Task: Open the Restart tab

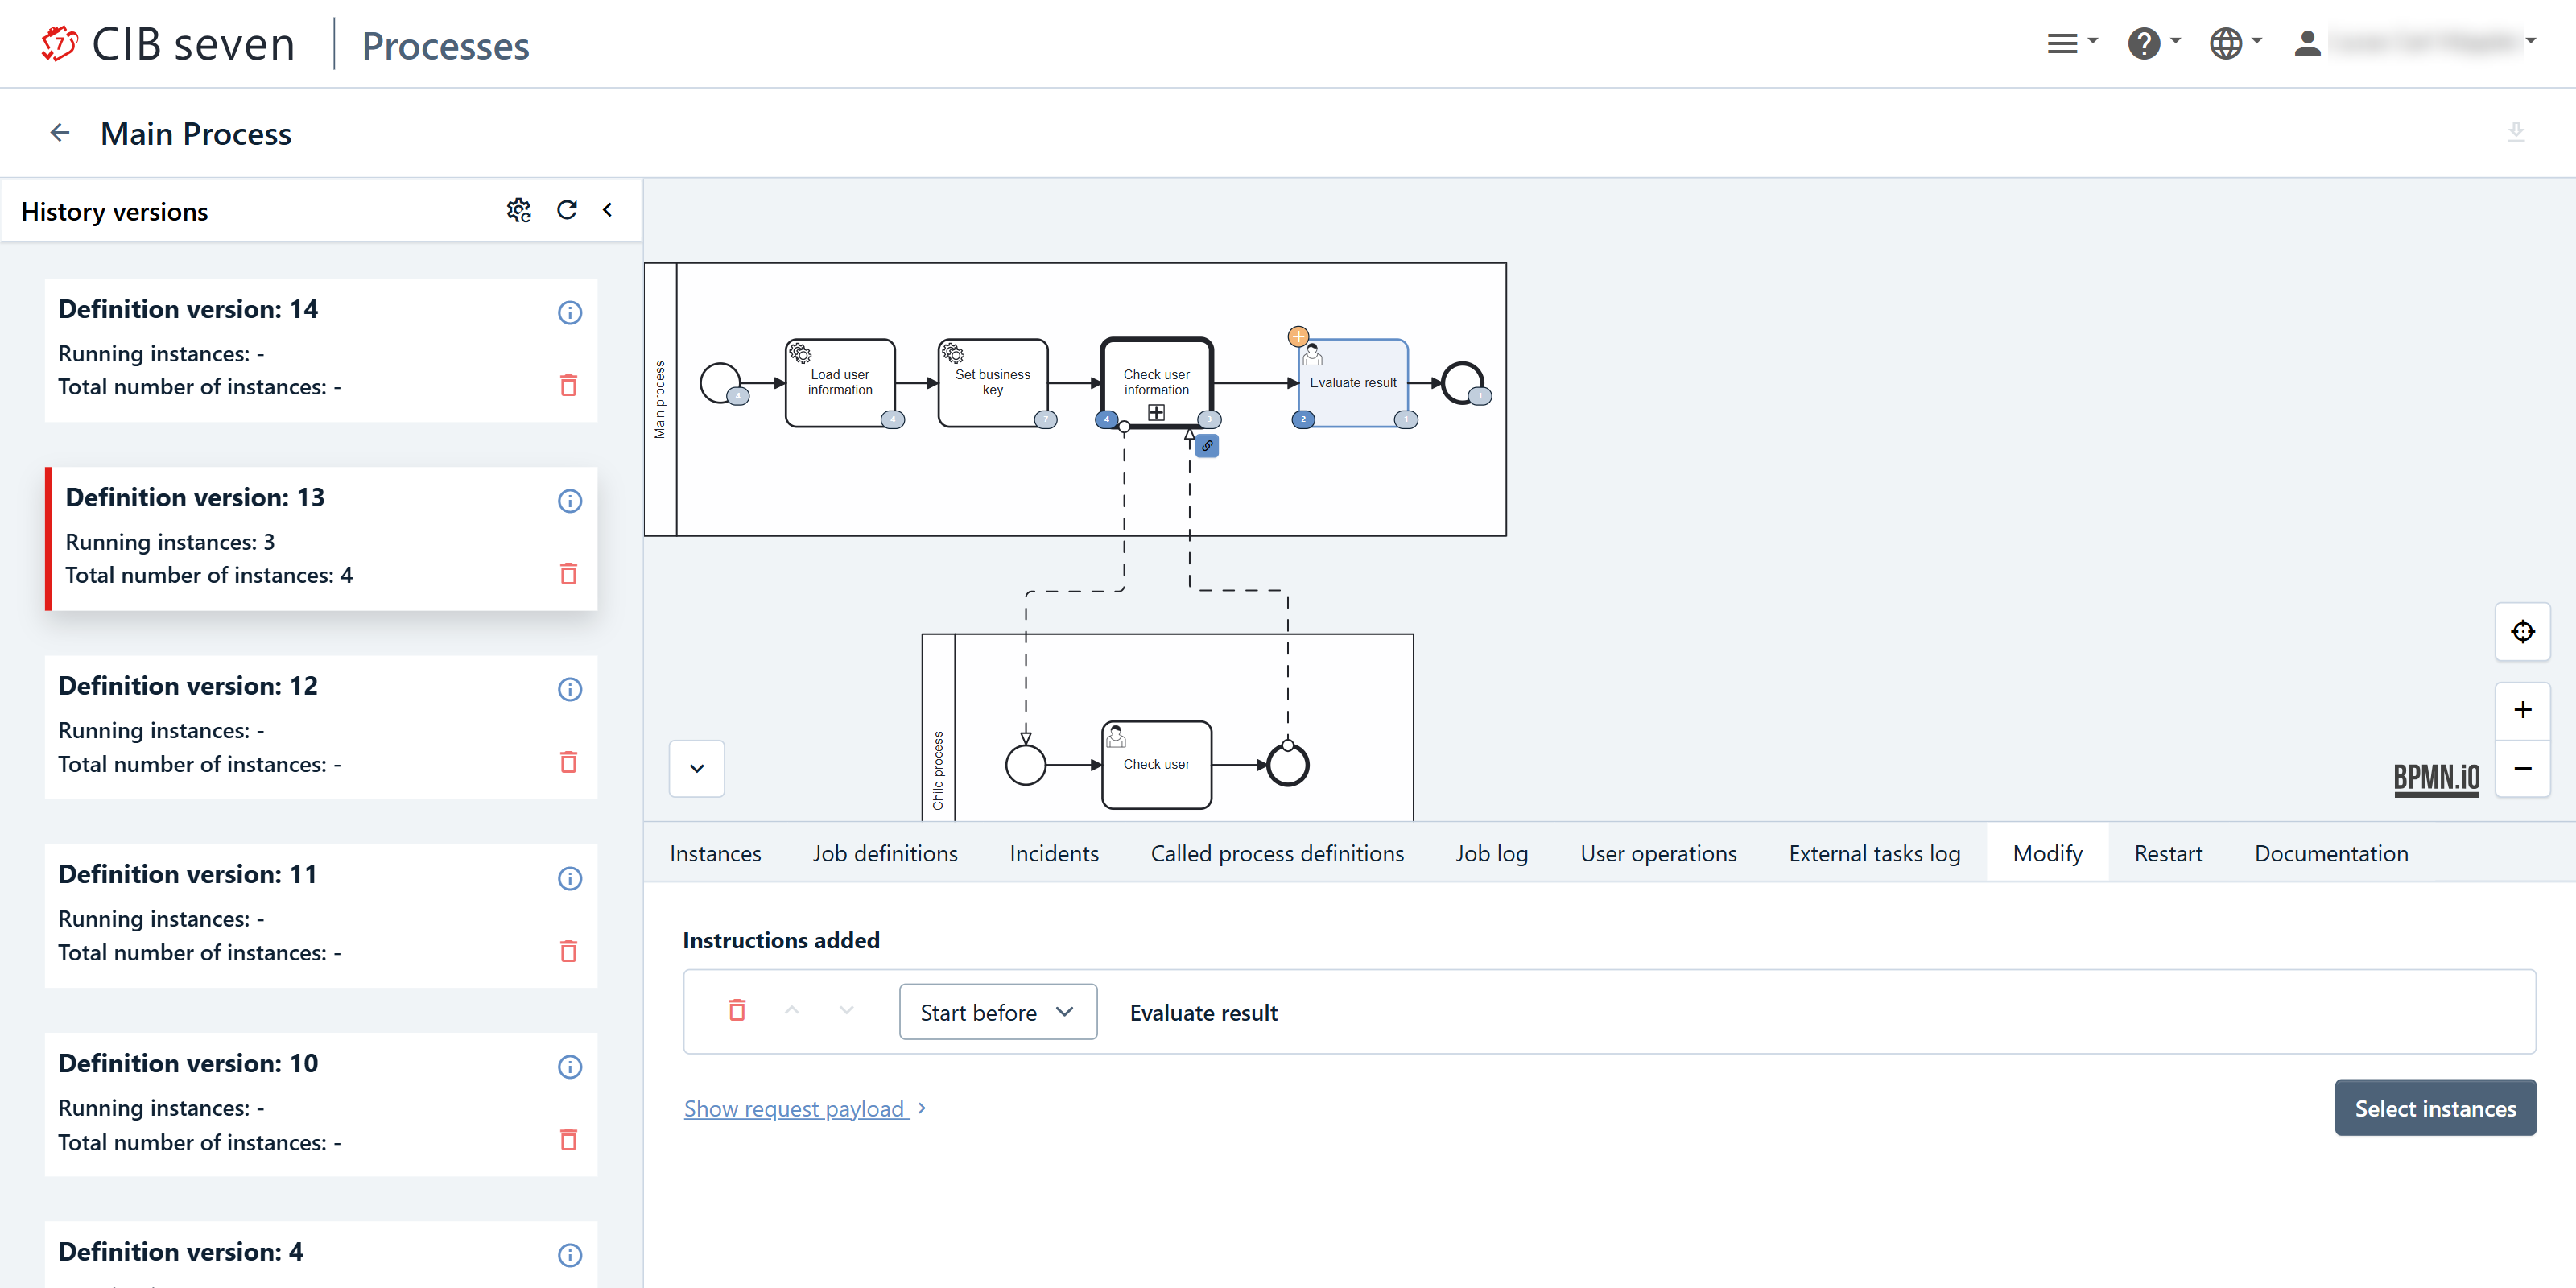Action: click(2167, 853)
